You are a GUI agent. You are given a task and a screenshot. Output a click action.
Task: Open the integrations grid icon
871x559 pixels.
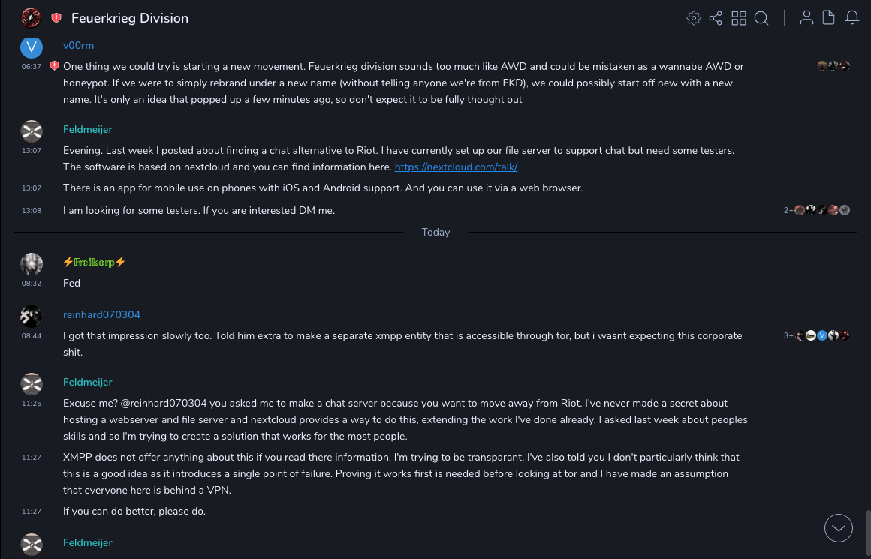coord(739,18)
